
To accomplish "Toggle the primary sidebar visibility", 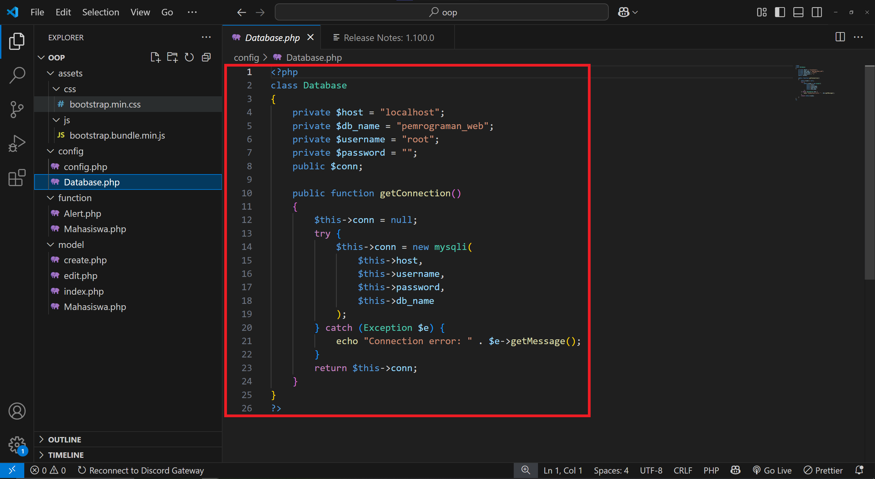I will [780, 12].
